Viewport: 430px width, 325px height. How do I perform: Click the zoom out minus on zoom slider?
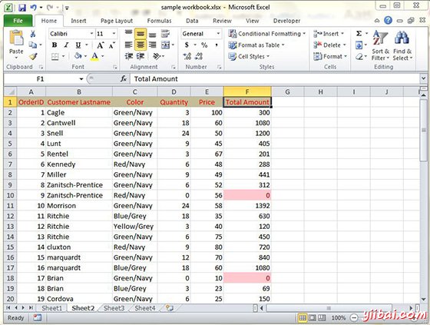click(x=354, y=318)
